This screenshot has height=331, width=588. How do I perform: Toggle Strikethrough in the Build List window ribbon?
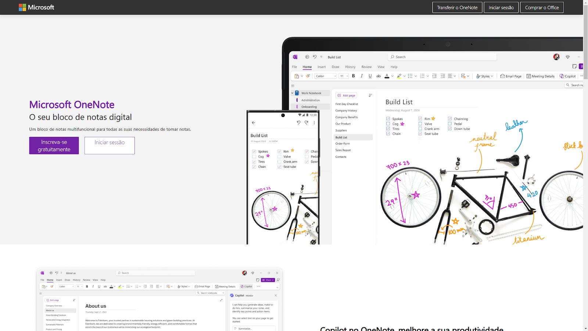tap(379, 76)
